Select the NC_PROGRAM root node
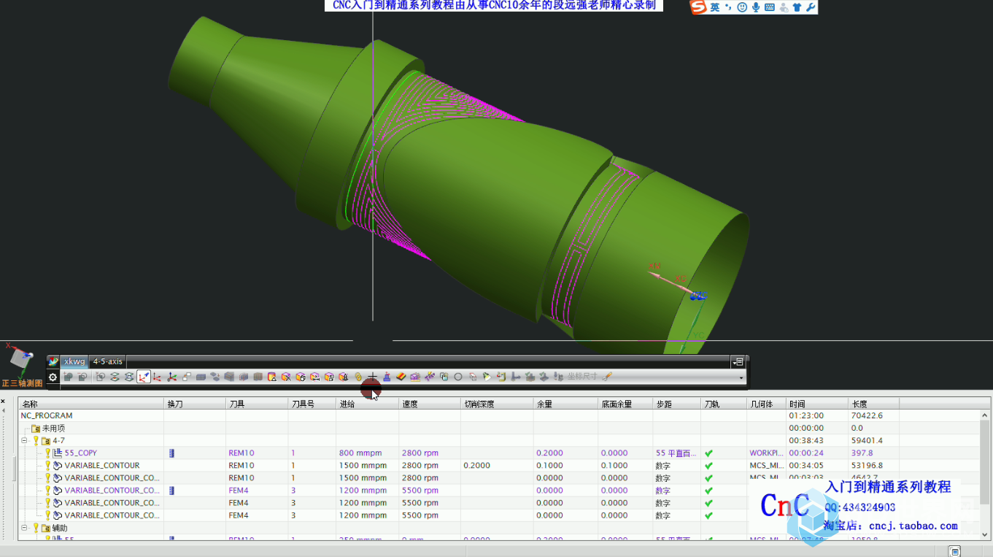The width and height of the screenshot is (993, 557). coord(47,415)
